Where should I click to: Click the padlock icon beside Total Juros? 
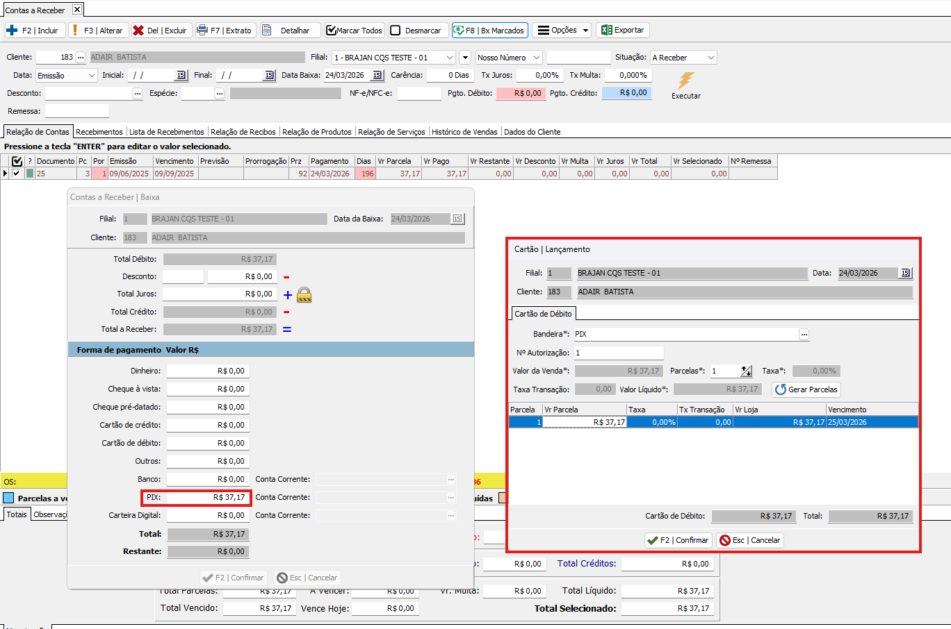304,295
